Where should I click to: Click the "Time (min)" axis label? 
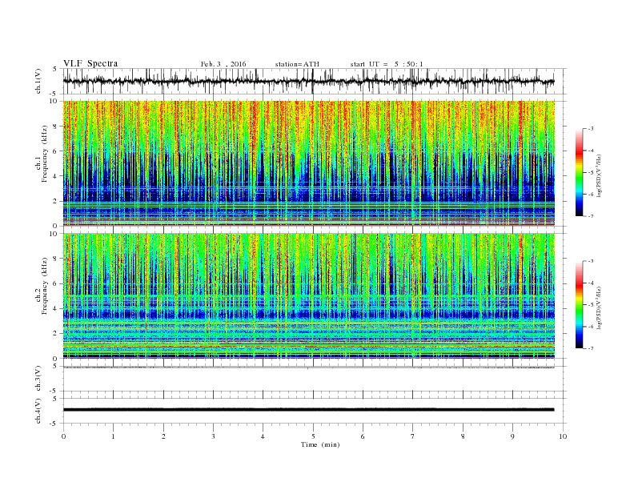pos(320,444)
